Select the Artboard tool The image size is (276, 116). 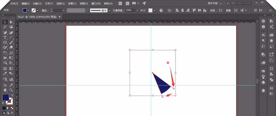coord(5,85)
